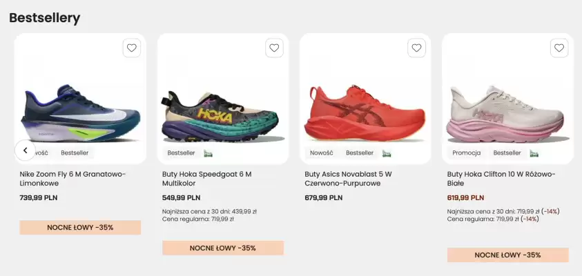Screen dimensions: 582x276
Task: Add Nike Zoom Fly 6 to wishlist
Action: [132, 48]
